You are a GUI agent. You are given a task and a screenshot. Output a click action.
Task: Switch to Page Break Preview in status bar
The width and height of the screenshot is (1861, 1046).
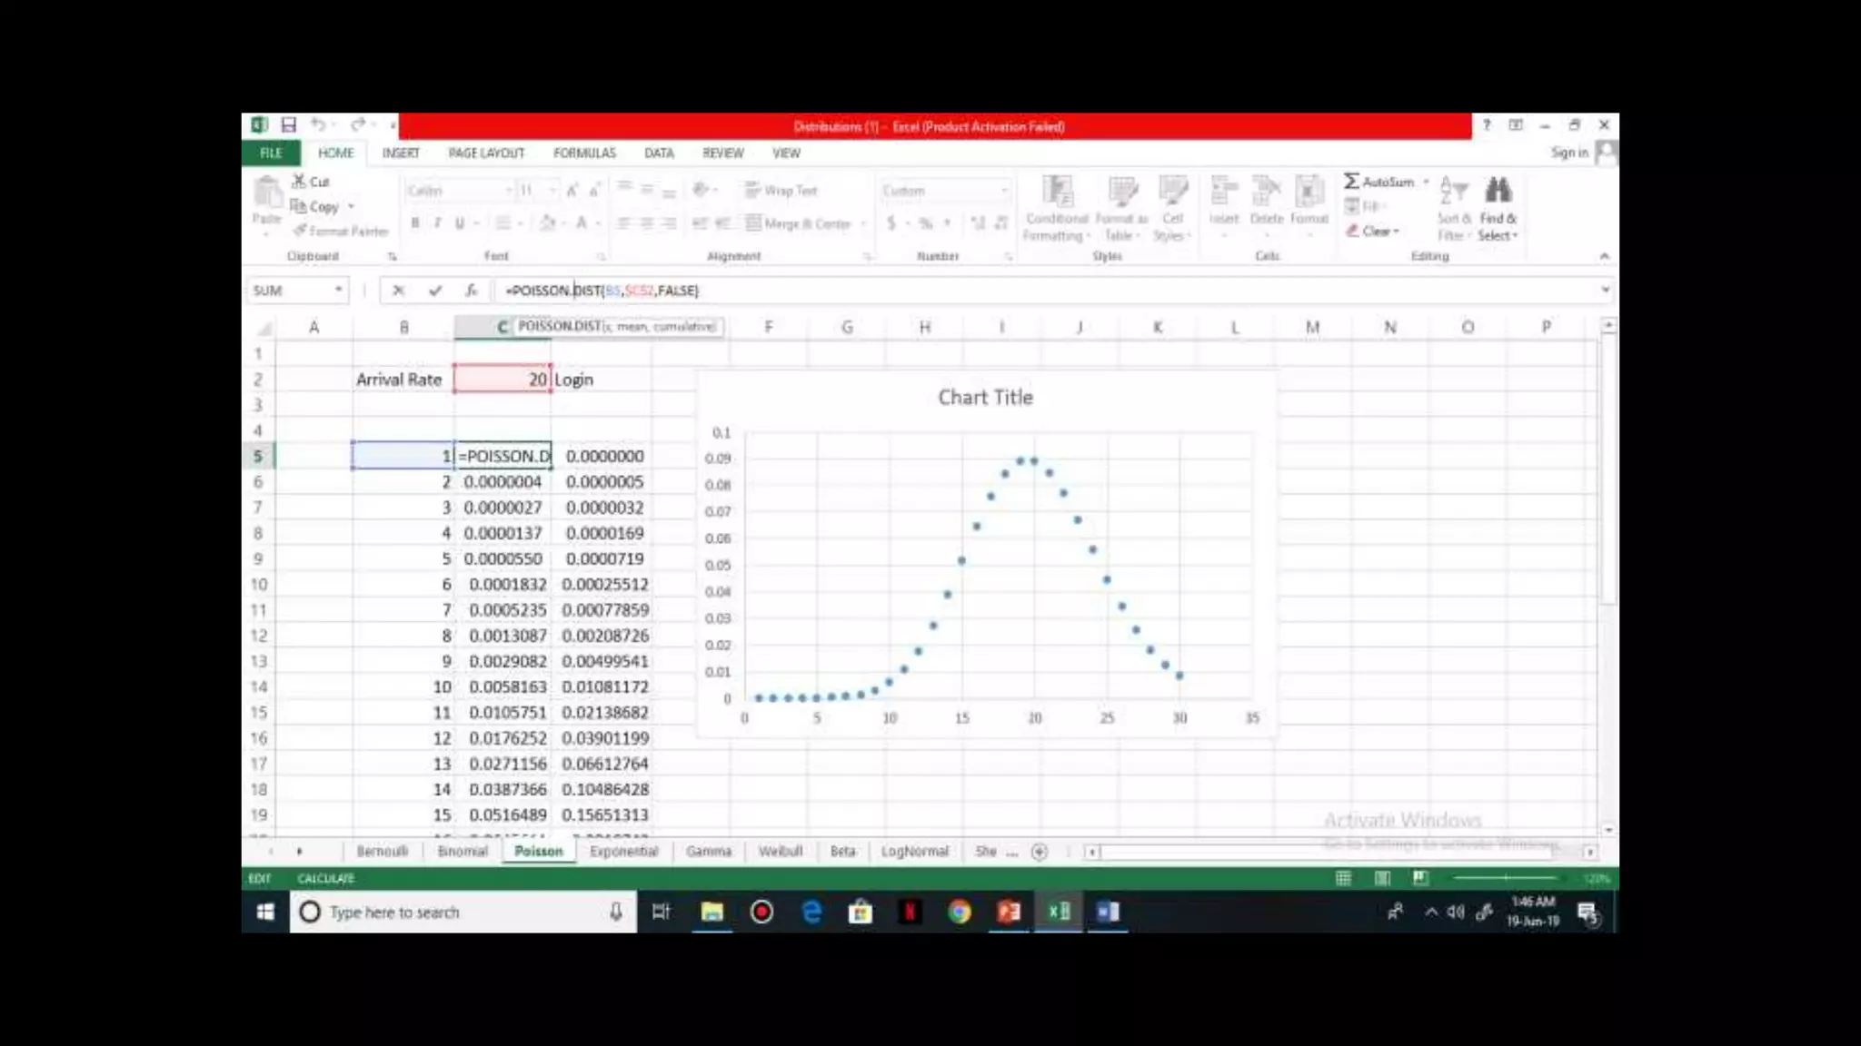[x=1420, y=878]
